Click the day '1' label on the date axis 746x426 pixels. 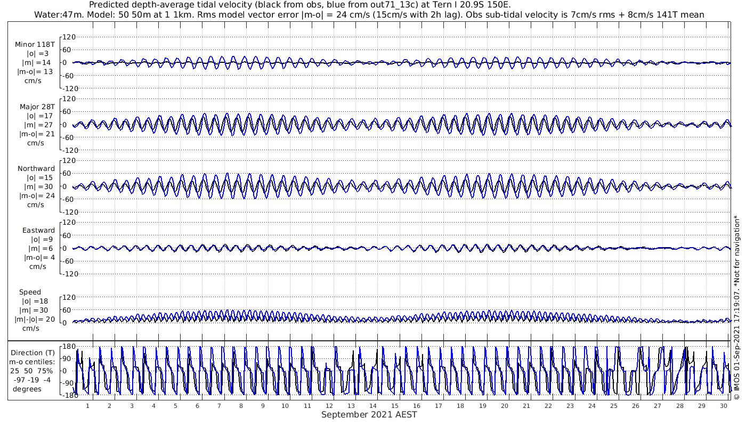point(87,405)
